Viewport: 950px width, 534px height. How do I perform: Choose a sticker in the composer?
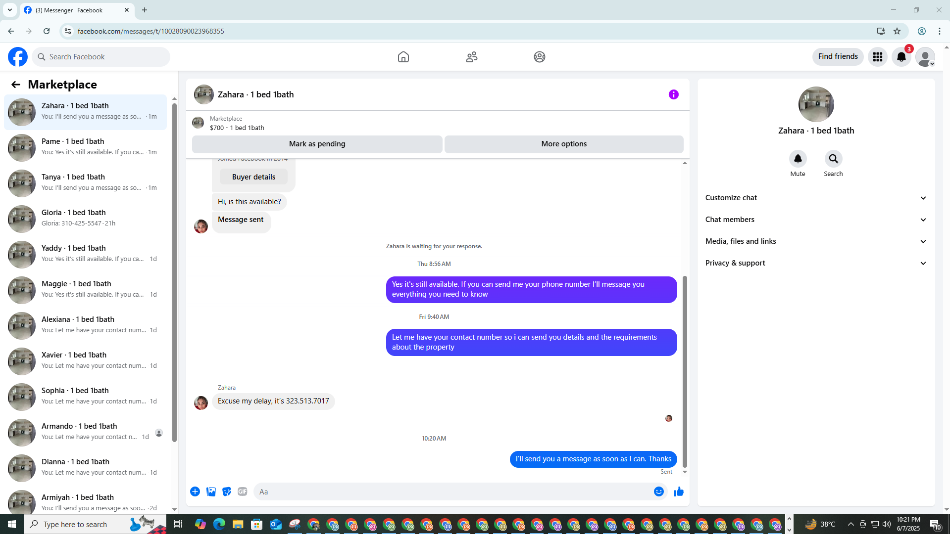tap(227, 491)
